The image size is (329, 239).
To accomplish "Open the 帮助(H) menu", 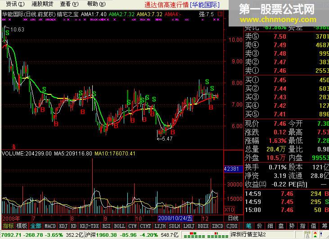I will click(x=96, y=4).
